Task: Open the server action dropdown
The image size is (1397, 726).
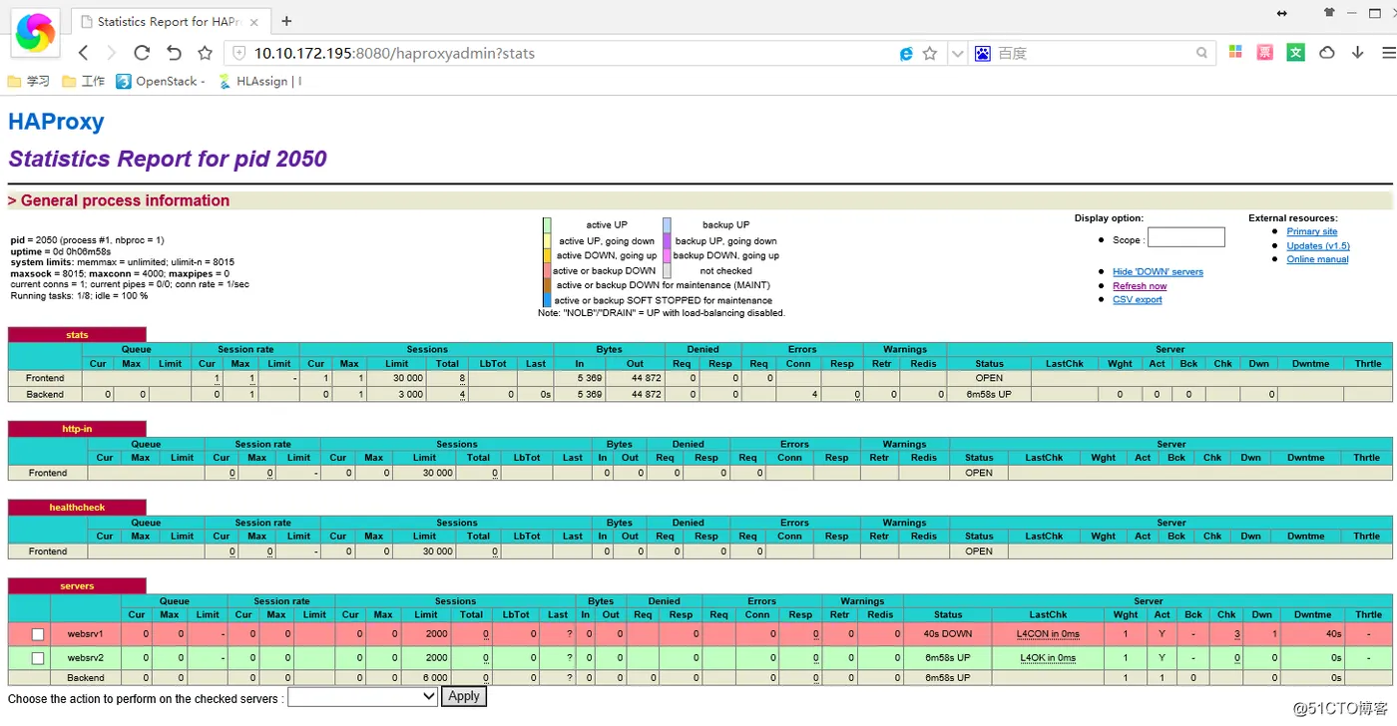Action: (362, 697)
